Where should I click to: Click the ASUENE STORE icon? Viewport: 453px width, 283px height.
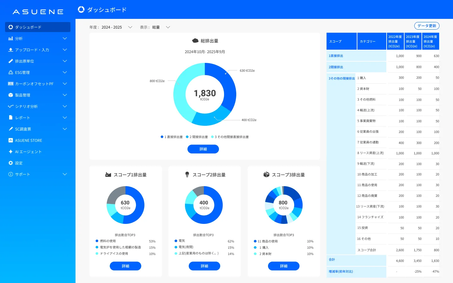(11, 140)
